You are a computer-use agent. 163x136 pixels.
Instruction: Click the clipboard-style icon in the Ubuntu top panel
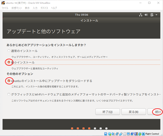(x=152, y=15)
